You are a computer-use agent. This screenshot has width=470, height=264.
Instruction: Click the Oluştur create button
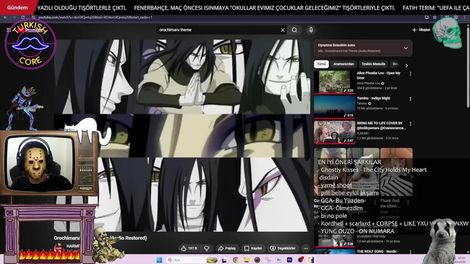pyautogui.click(x=421, y=30)
